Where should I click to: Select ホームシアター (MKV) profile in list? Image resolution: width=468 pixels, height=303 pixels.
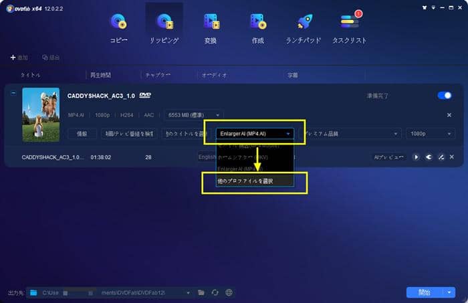(255, 157)
